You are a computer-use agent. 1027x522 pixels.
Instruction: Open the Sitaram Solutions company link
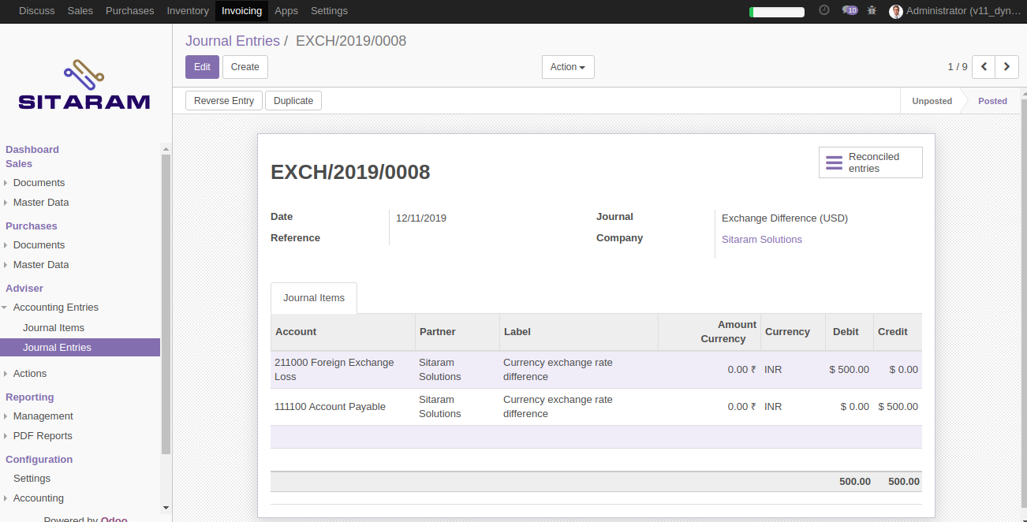pyautogui.click(x=762, y=240)
